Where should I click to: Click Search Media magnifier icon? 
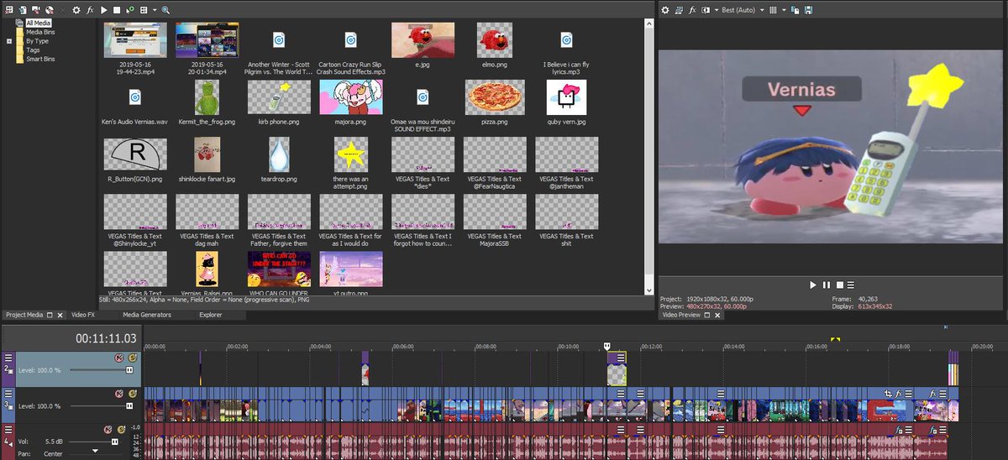click(165, 10)
